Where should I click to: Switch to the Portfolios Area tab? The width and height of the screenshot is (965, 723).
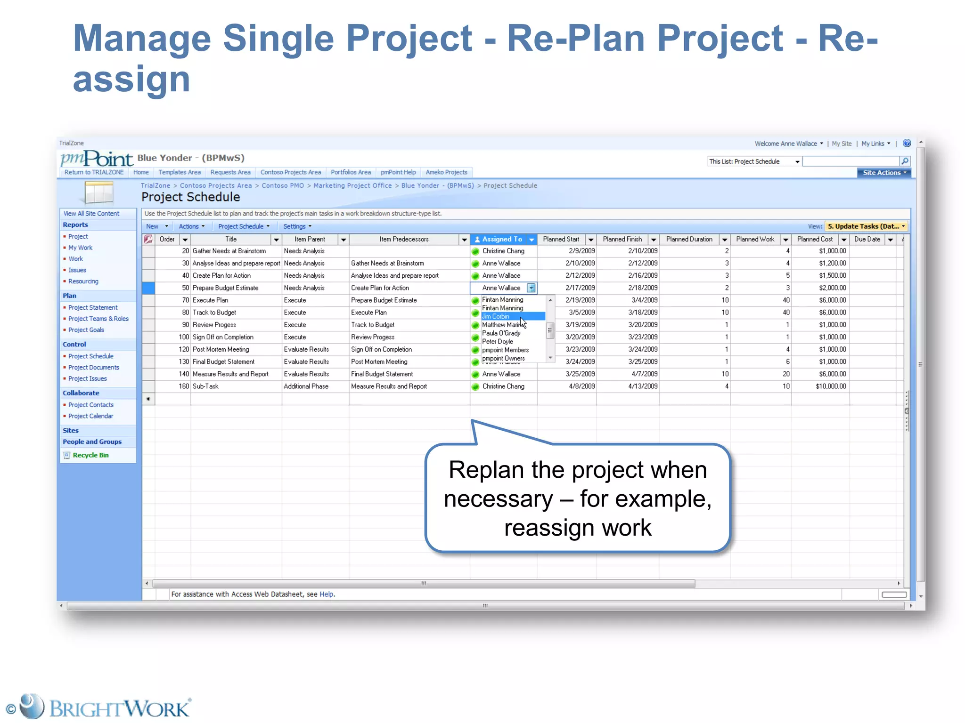351,172
